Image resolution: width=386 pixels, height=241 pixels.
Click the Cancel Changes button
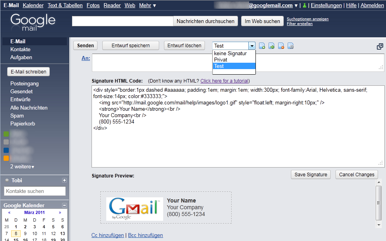[357, 175]
